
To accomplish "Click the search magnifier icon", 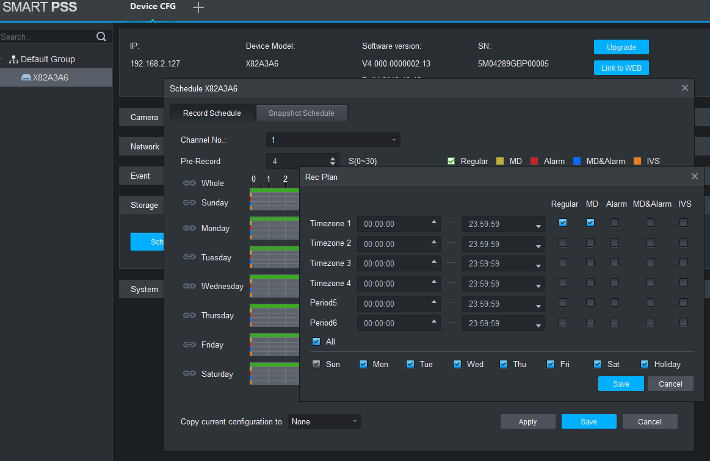I will (101, 37).
